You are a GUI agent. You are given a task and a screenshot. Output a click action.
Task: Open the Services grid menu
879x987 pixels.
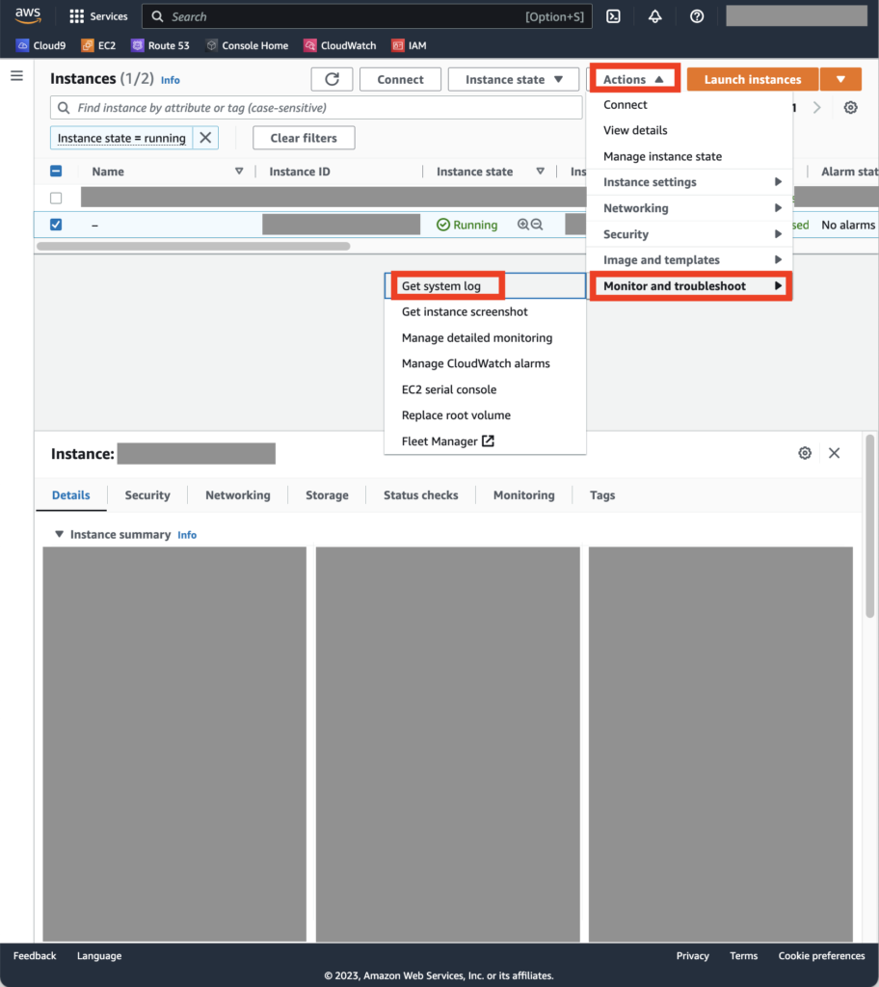(98, 16)
